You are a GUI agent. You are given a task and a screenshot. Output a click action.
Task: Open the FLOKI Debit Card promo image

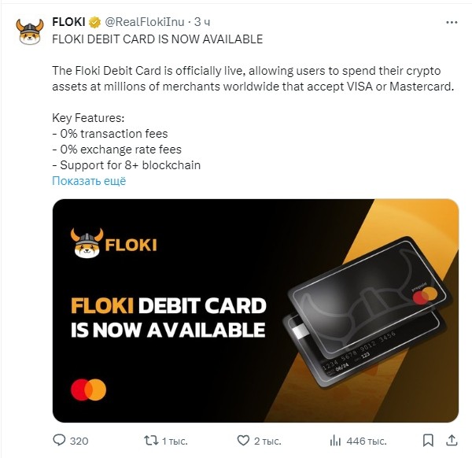255,311
